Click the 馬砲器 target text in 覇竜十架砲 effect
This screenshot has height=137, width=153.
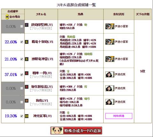71,37
